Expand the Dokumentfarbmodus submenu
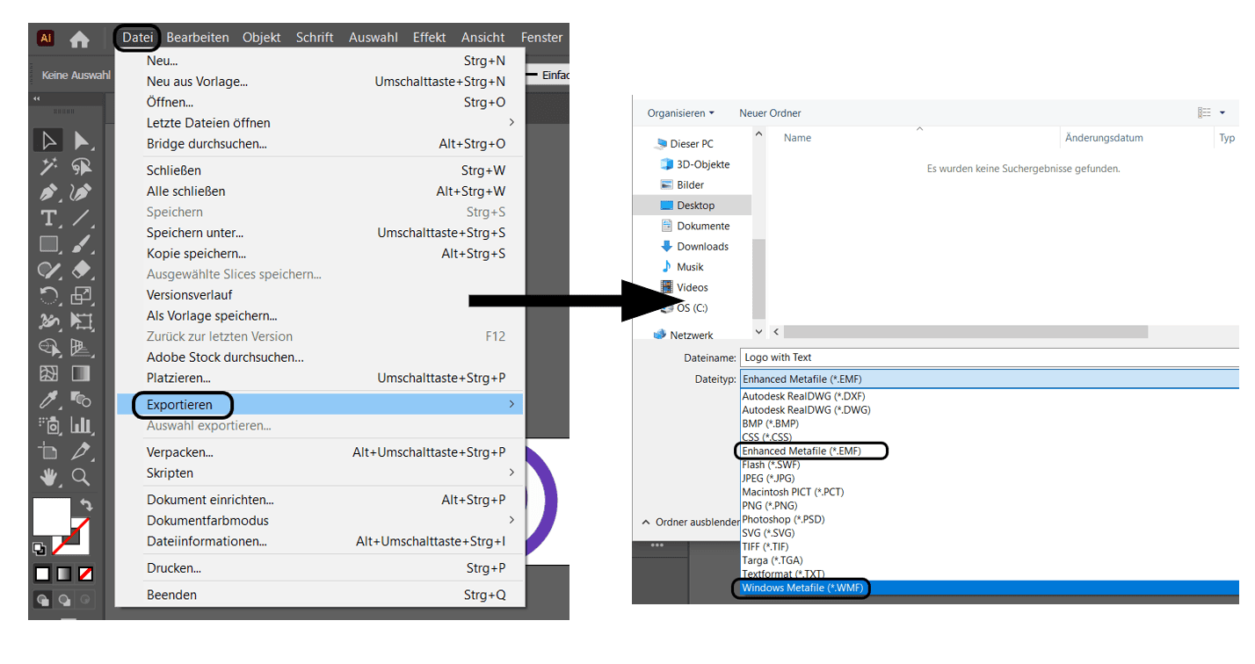The height and width of the screenshot is (664, 1255). pyautogui.click(x=320, y=520)
